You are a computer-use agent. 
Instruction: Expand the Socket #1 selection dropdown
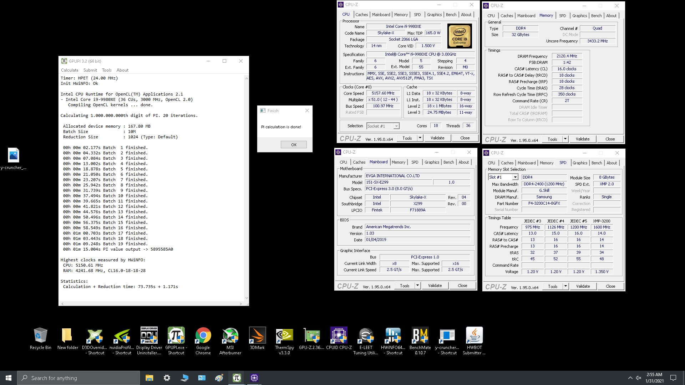[x=396, y=126]
